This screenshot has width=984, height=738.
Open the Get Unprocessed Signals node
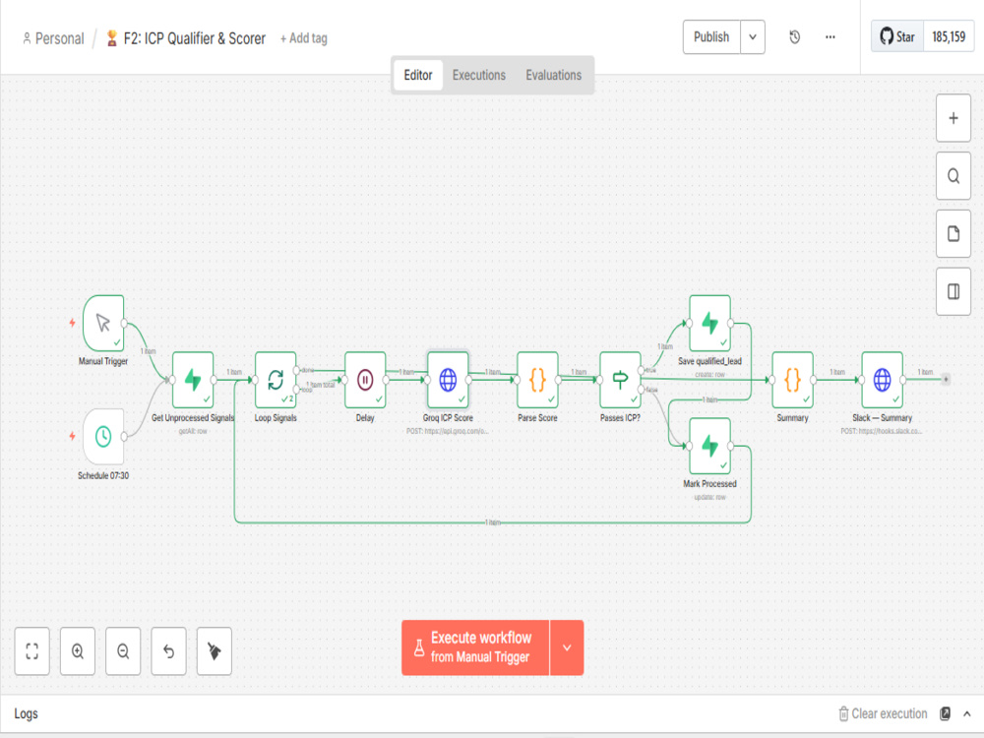click(193, 380)
